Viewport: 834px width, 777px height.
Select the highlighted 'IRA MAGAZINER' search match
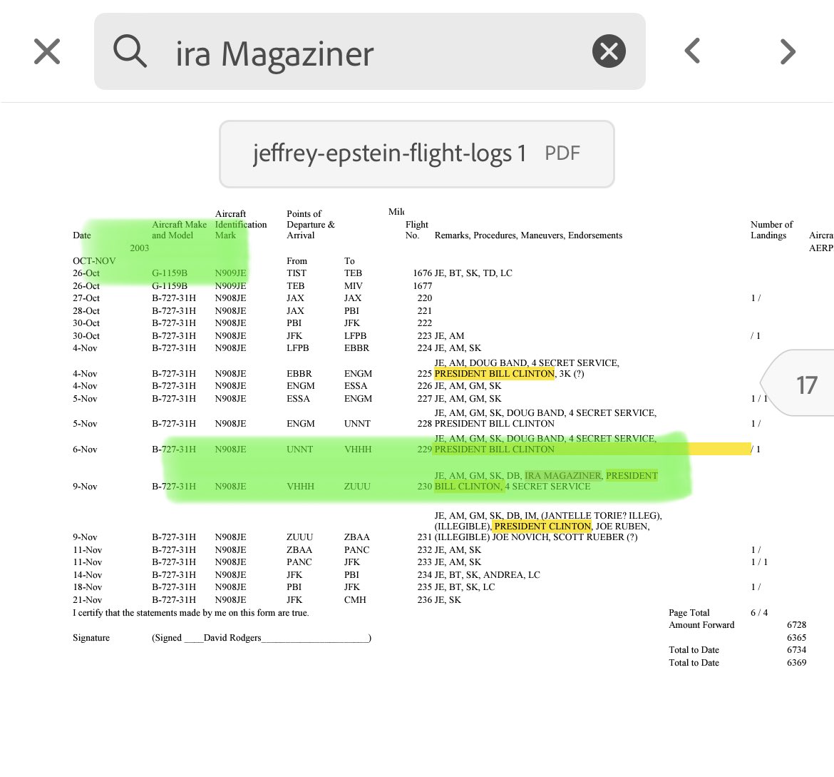coord(562,476)
